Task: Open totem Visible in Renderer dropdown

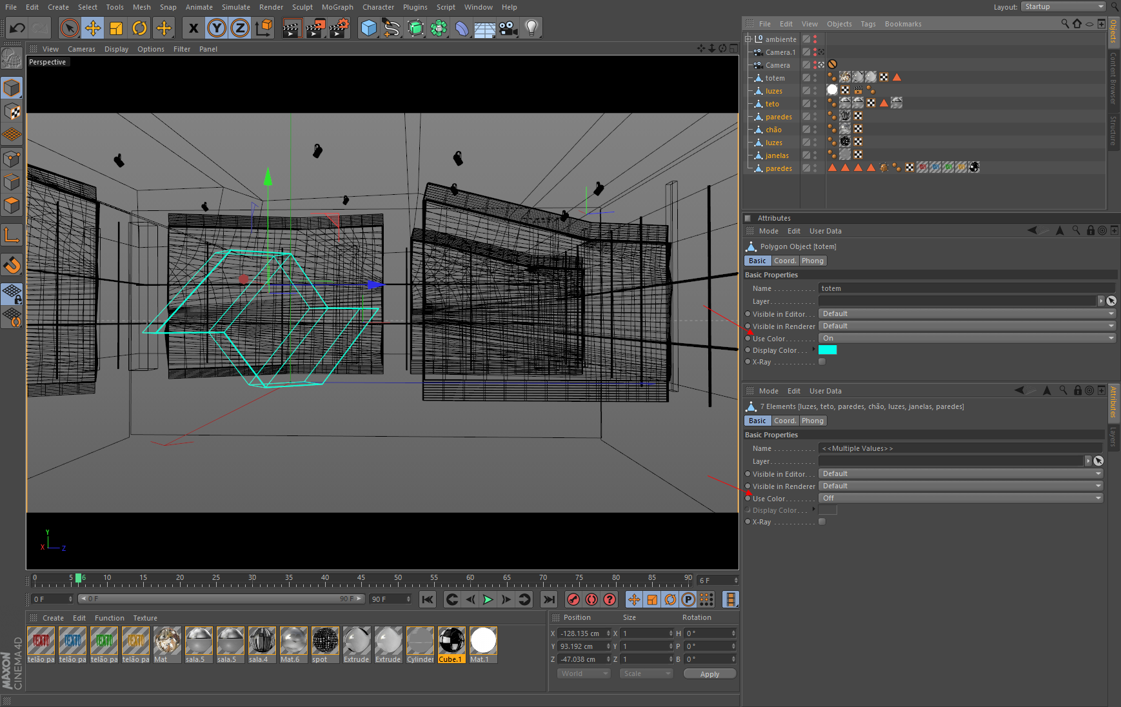Action: [x=967, y=326]
